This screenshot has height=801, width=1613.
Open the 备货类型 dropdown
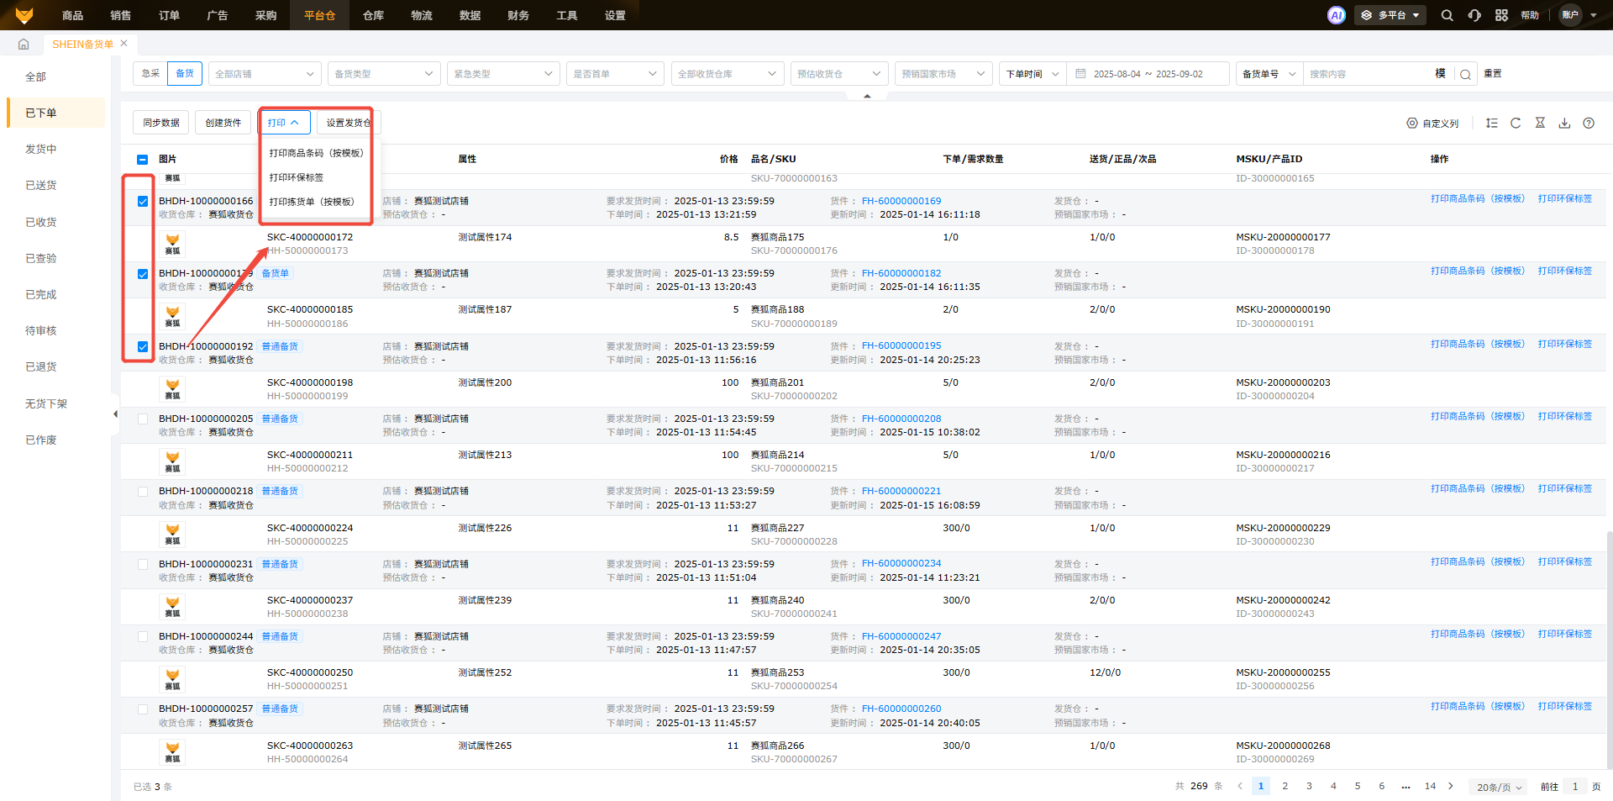click(x=384, y=74)
